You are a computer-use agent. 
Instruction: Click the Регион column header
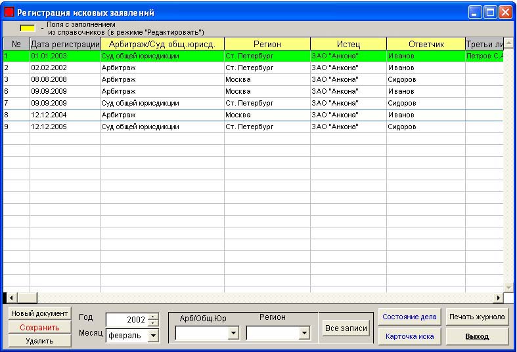pyautogui.click(x=267, y=44)
